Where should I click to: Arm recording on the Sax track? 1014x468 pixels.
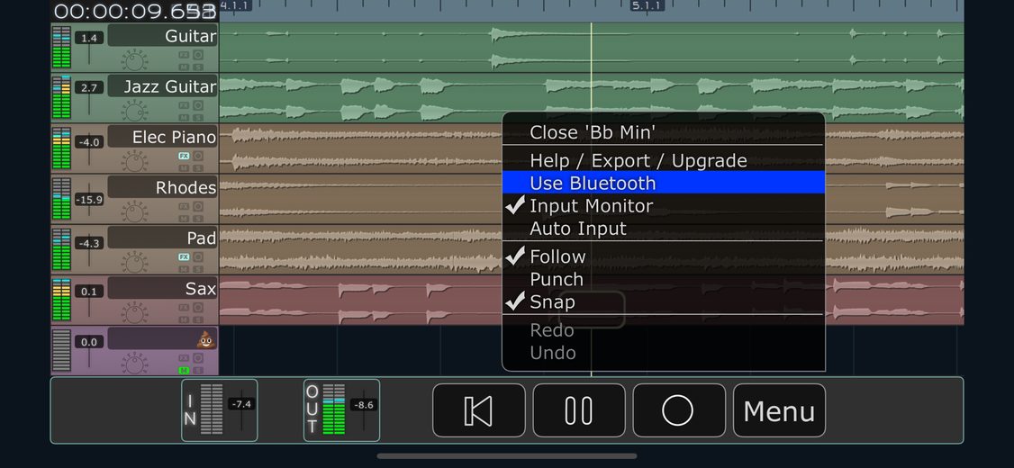pos(198,307)
